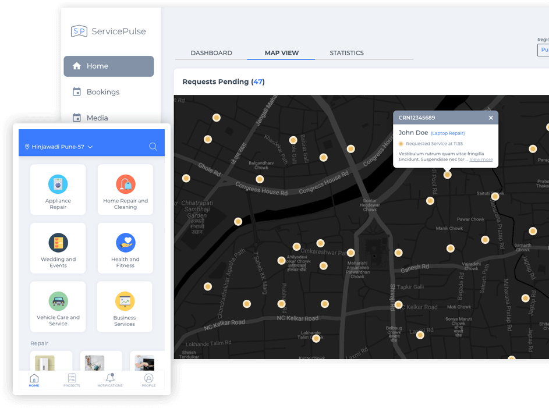Image resolution: width=549 pixels, height=408 pixels.
Task: Click the search icon in mobile header
Action: click(x=153, y=147)
